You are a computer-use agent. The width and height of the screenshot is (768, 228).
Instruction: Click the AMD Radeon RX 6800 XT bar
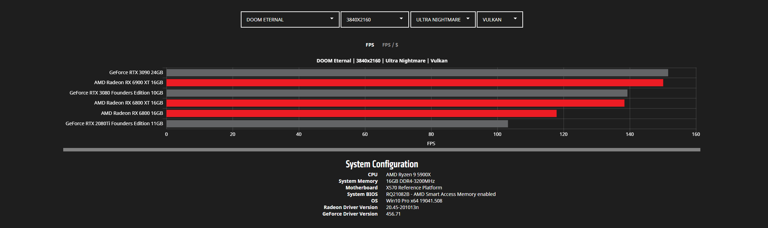[395, 103]
